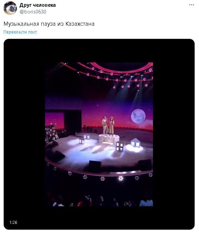Click the two singers on the stage
The height and width of the screenshot is (232, 199).
click(108, 125)
